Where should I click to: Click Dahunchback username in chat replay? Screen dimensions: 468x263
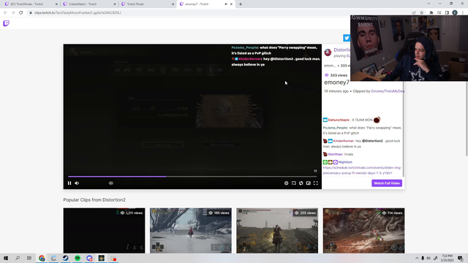(339, 120)
